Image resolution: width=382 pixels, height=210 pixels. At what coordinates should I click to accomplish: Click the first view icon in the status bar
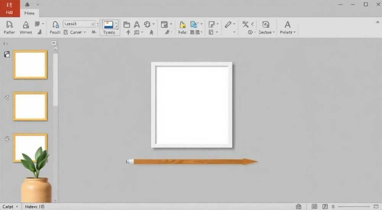tap(314, 207)
